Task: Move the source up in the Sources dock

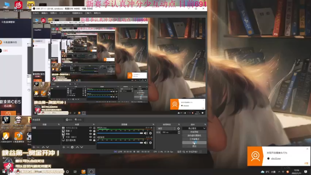Action: (x=77, y=147)
